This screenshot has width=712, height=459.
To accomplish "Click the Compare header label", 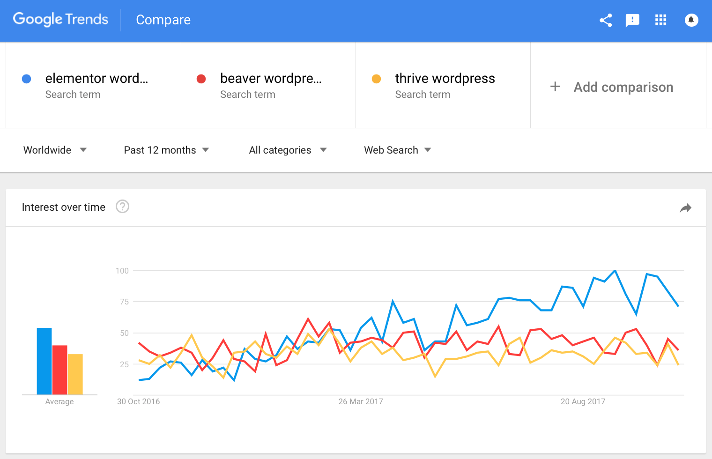I will (x=163, y=20).
